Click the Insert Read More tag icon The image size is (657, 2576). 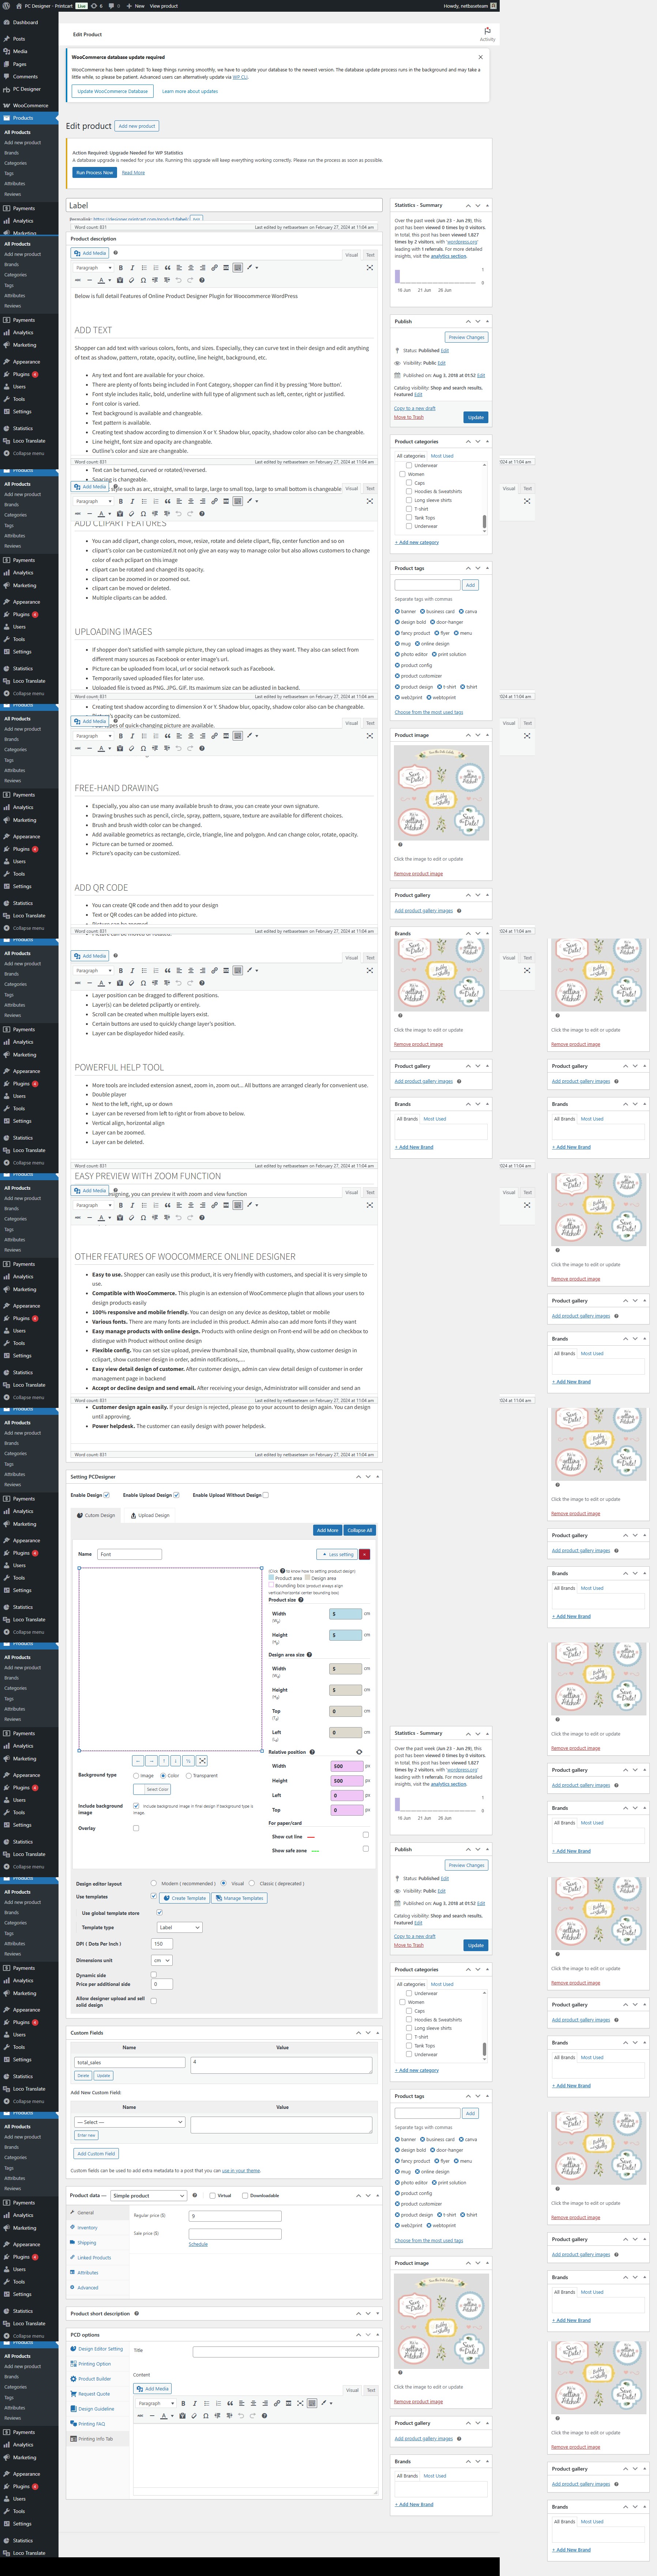pos(226,268)
